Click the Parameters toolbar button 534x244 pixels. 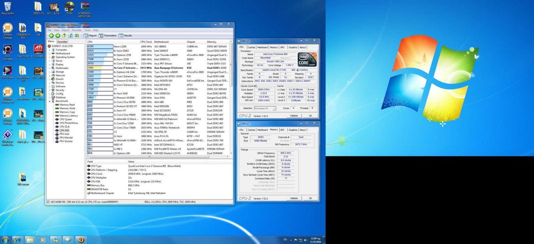click(107, 36)
